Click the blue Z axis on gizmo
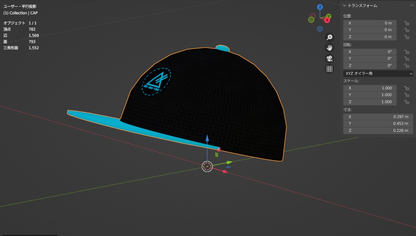Image resolution: width=416 pixels, height=236 pixels. [320, 7]
